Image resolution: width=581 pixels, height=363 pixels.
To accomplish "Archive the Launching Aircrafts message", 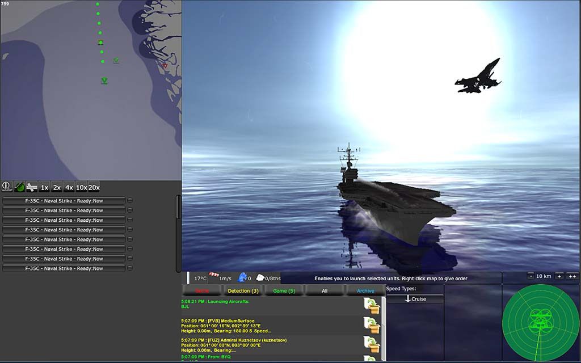I will click(x=372, y=306).
